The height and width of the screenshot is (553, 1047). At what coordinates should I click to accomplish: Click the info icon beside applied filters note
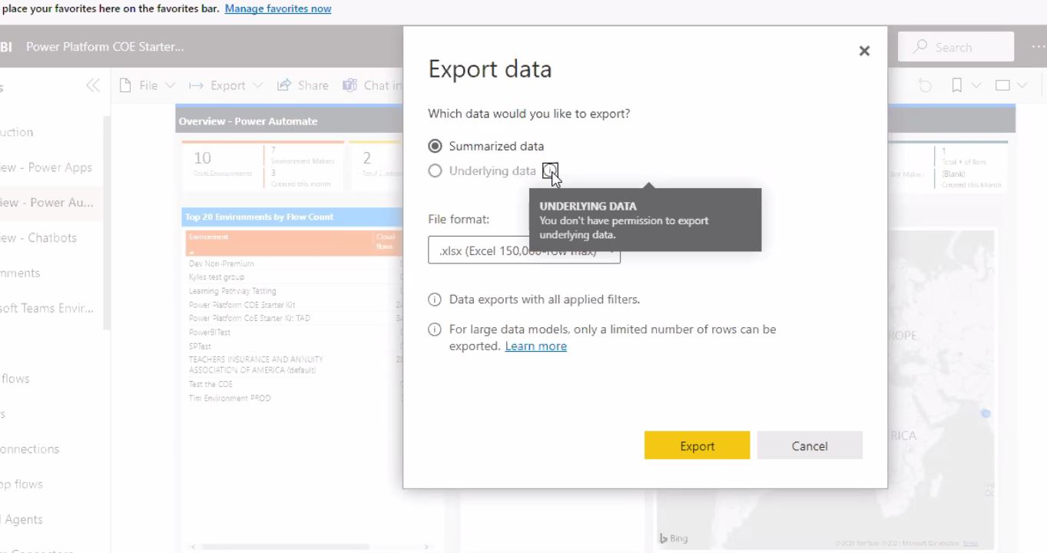(434, 299)
